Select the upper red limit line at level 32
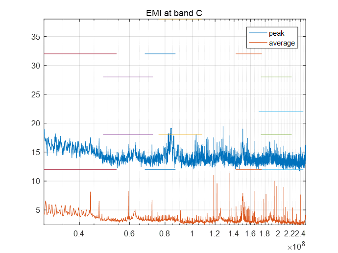338x253 pixels. click(80, 54)
